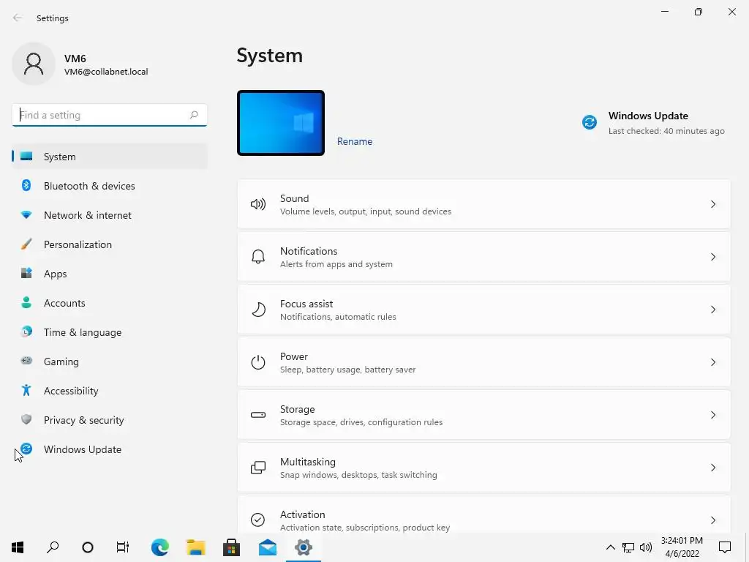Screen dimensions: 749x562
Task: Open the notification center in taskbar
Action: [725, 547]
